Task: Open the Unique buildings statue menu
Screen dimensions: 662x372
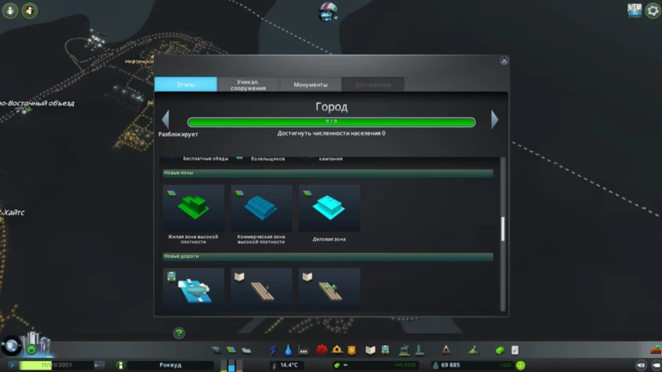Action: [420, 349]
